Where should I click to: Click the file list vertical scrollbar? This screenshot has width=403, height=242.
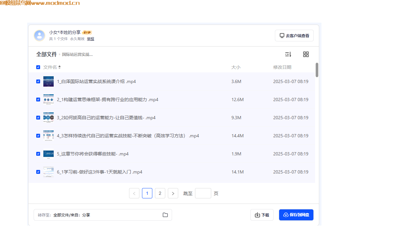click(x=317, y=70)
